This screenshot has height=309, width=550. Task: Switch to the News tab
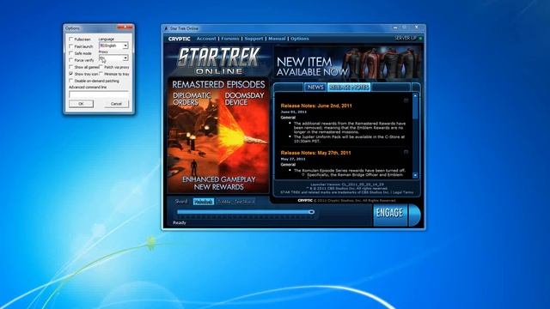point(315,88)
